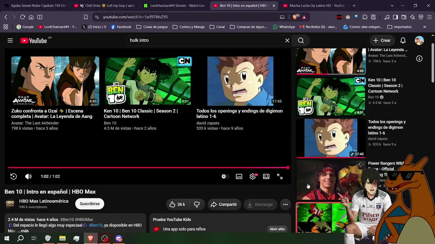Reload the page
This screenshot has width=435, height=244.
point(22,17)
